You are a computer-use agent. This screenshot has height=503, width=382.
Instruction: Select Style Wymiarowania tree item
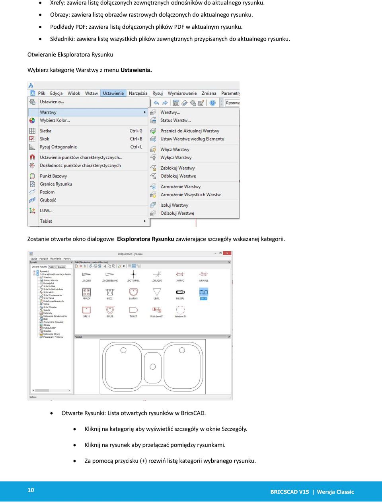[x=53, y=295]
